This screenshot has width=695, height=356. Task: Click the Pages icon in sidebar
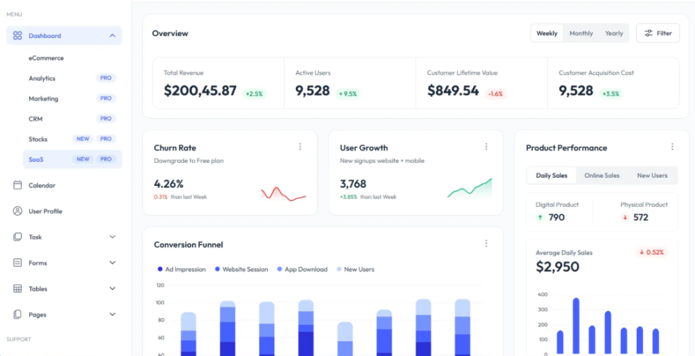click(17, 314)
